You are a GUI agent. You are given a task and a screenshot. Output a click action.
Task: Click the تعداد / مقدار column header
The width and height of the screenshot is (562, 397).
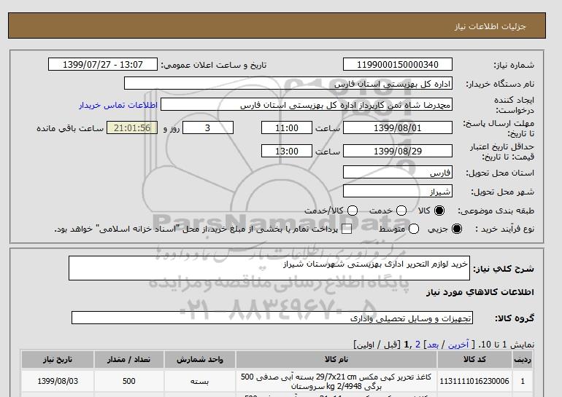click(x=128, y=359)
